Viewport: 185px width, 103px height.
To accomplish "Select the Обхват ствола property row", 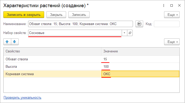I will click(51, 59).
